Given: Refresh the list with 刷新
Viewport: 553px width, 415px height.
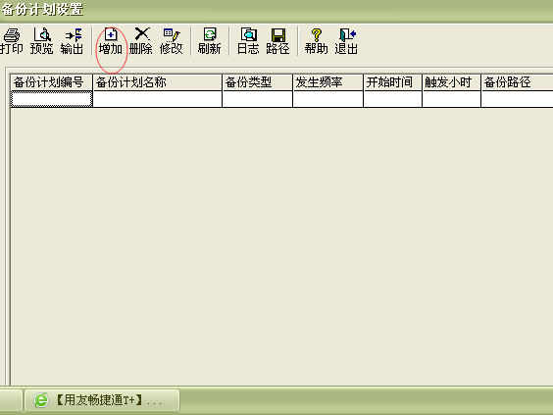Looking at the screenshot, I should [x=210, y=41].
